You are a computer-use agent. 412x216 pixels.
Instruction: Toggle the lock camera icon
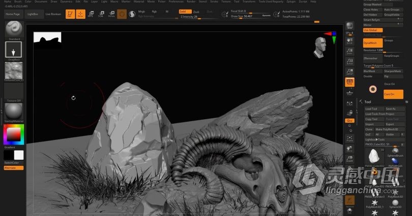[349, 113]
